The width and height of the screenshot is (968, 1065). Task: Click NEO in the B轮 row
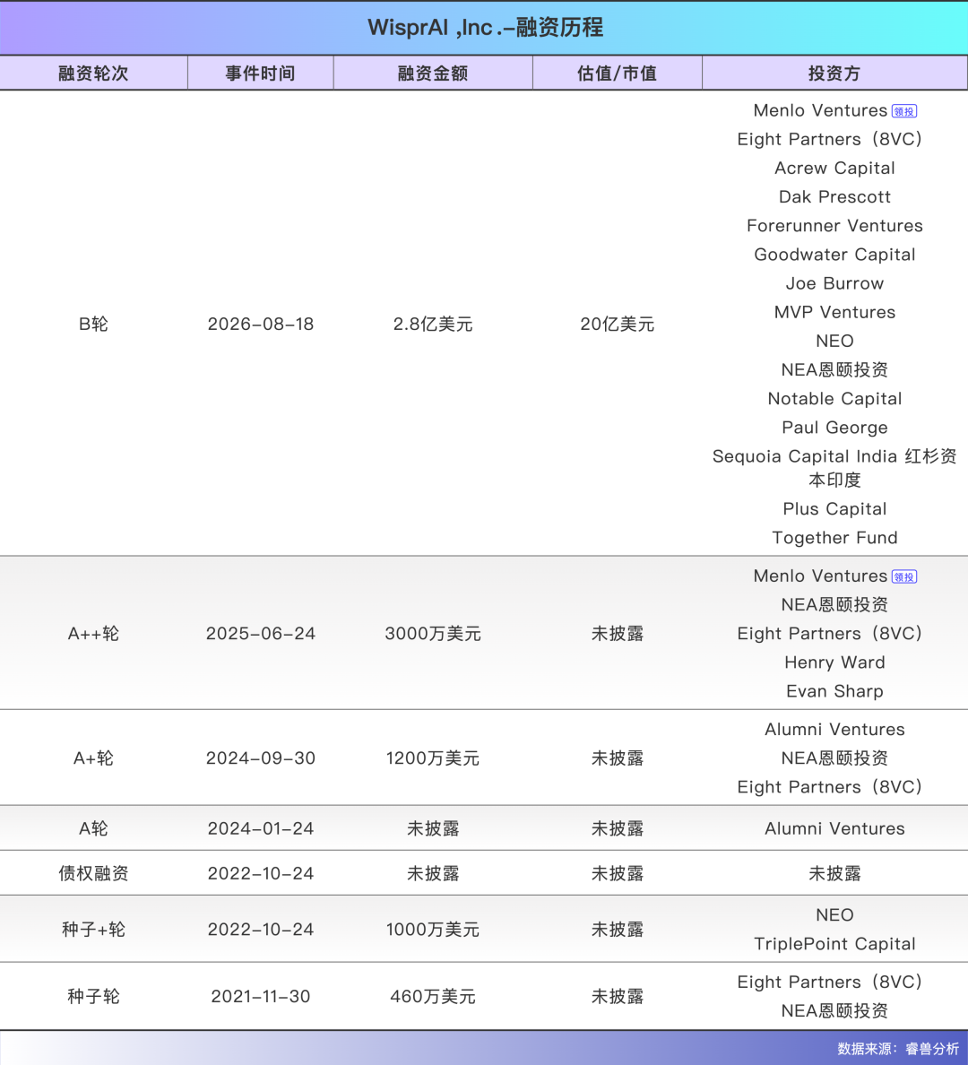pos(834,341)
